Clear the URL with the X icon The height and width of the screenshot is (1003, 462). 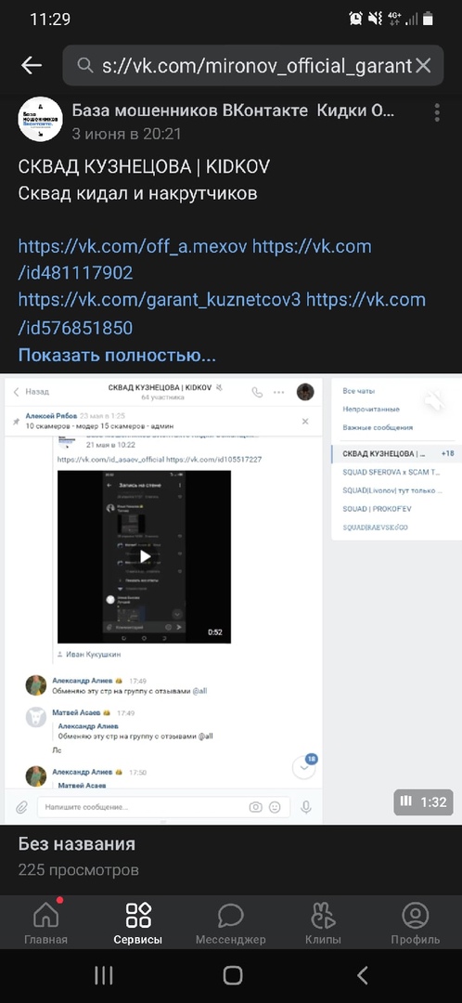[423, 65]
